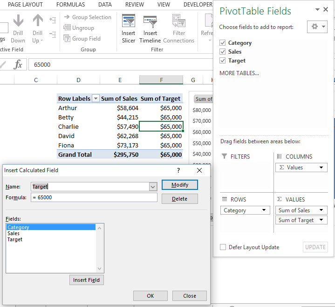Click the Insert Function fx icon
335x307 pixels.
tap(18, 65)
